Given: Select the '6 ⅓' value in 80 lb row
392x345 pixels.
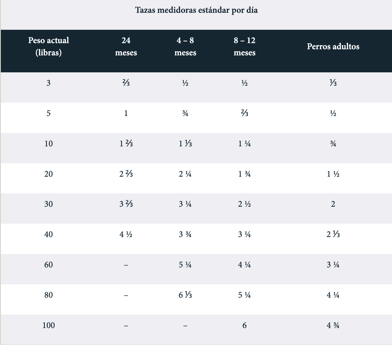Looking at the screenshot, I should (x=185, y=295).
